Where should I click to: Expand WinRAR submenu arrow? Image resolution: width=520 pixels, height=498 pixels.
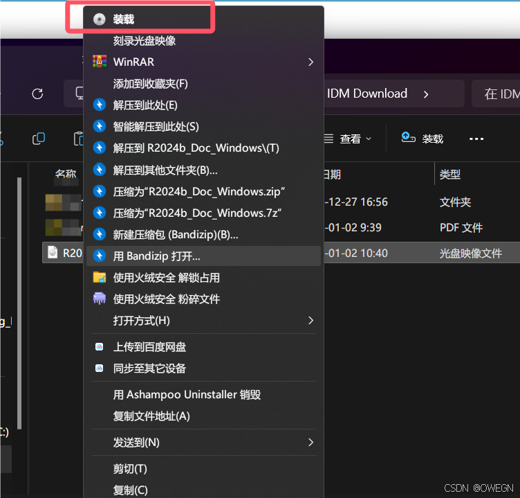(x=310, y=62)
